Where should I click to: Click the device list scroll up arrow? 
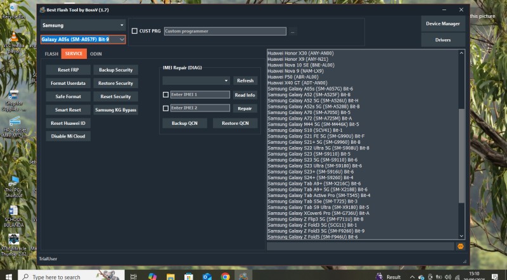pyautogui.click(x=461, y=53)
